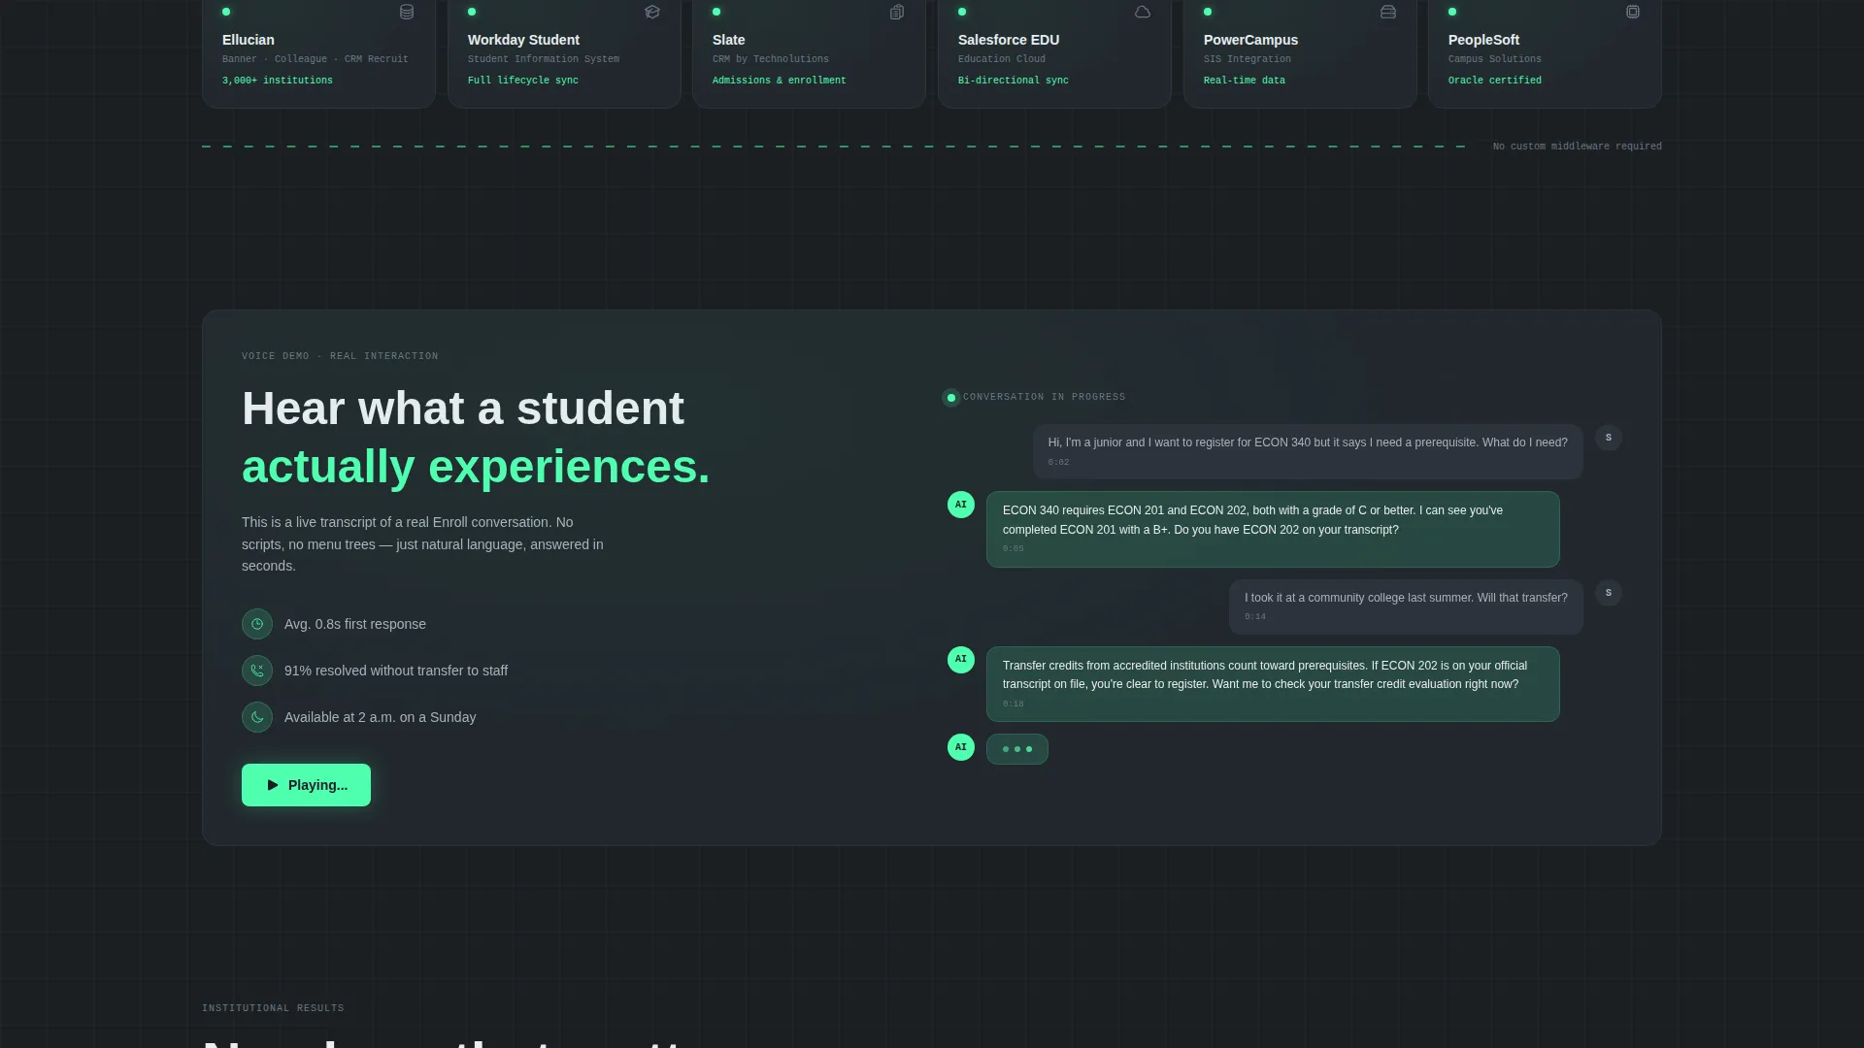Click 'Available at 2 a.m. on a Sunday'

pyautogui.click(x=381, y=717)
